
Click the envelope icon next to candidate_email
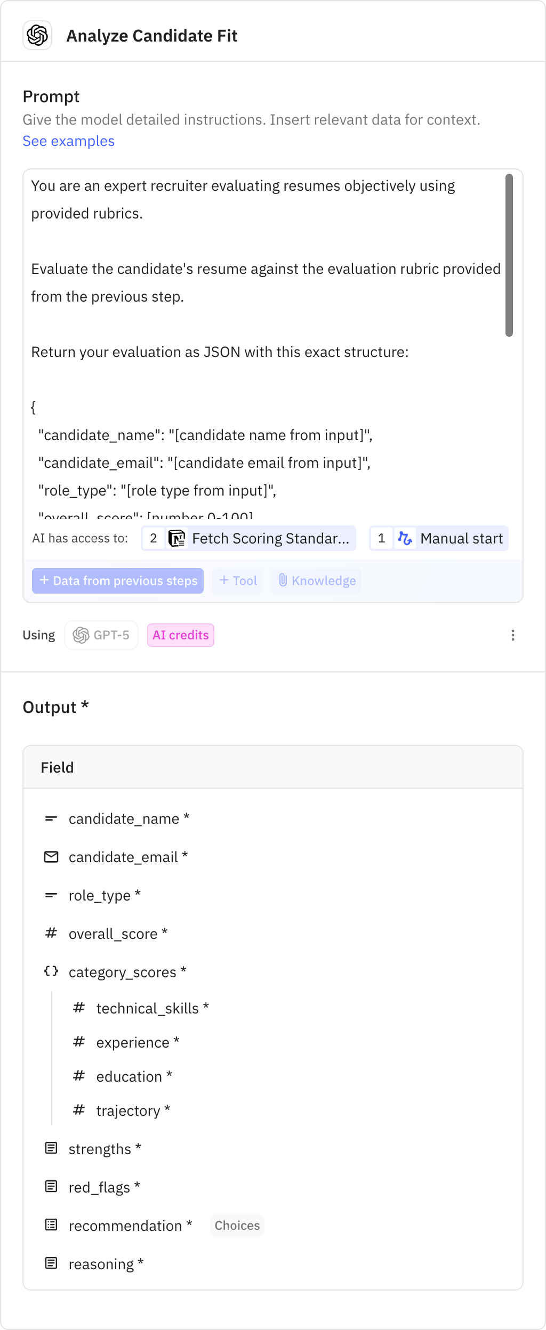pyautogui.click(x=51, y=857)
